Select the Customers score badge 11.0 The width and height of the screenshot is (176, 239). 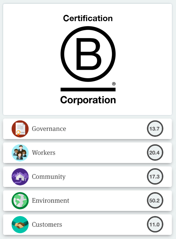pyautogui.click(x=155, y=224)
